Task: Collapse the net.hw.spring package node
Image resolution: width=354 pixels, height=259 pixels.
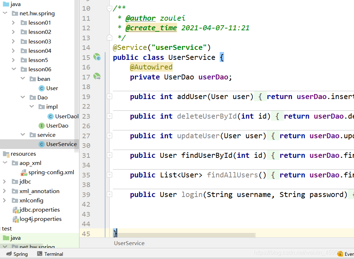Action: (x=5, y=13)
